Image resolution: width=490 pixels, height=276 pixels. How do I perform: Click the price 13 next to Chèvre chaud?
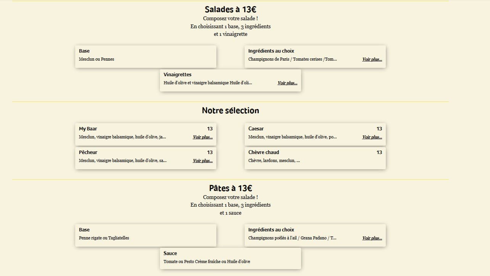379,152
